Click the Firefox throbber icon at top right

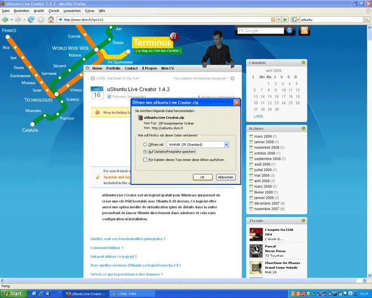tap(368, 11)
